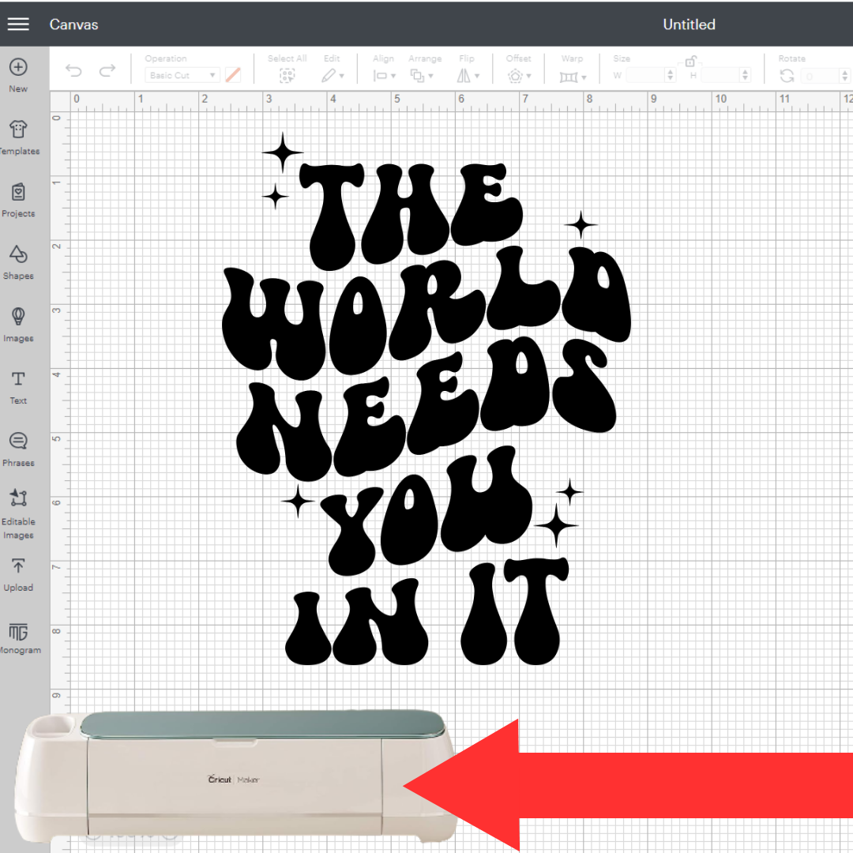Adjust the height stepper arrows
This screenshot has width=853, height=853.
746,75
